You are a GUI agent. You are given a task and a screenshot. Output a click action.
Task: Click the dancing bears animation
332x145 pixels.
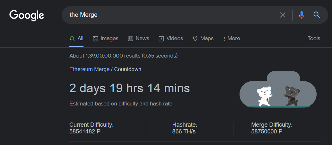click(278, 89)
